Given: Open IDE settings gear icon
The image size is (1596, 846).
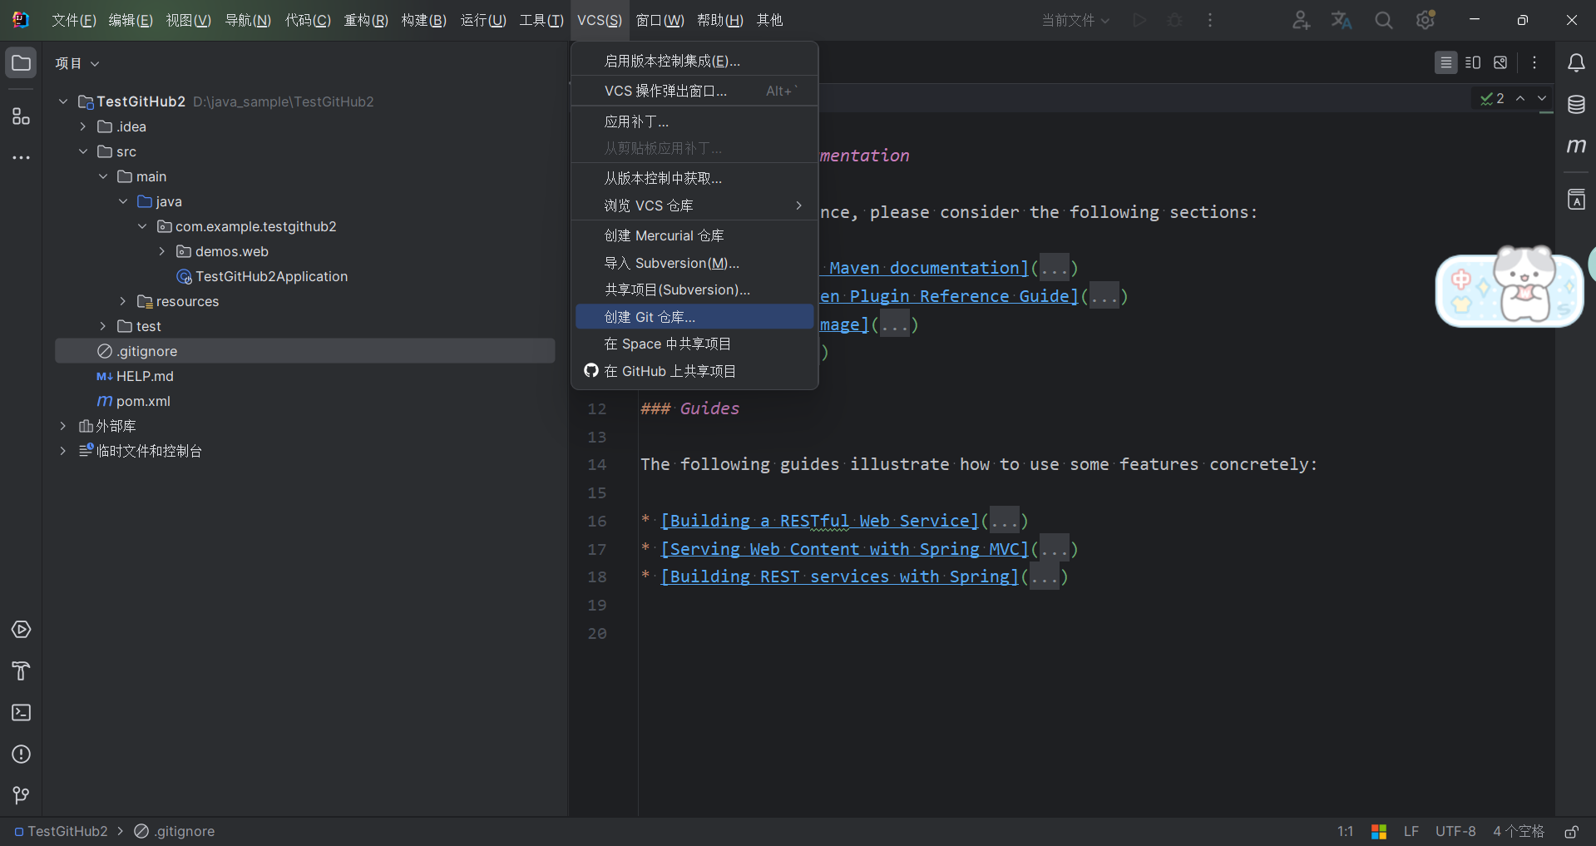Looking at the screenshot, I should point(1426,20).
